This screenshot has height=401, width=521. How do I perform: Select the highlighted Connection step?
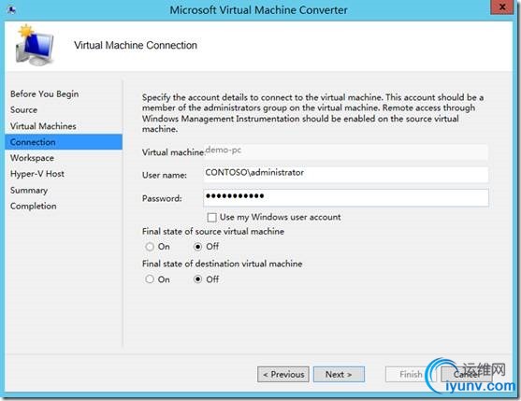pyautogui.click(x=64, y=142)
